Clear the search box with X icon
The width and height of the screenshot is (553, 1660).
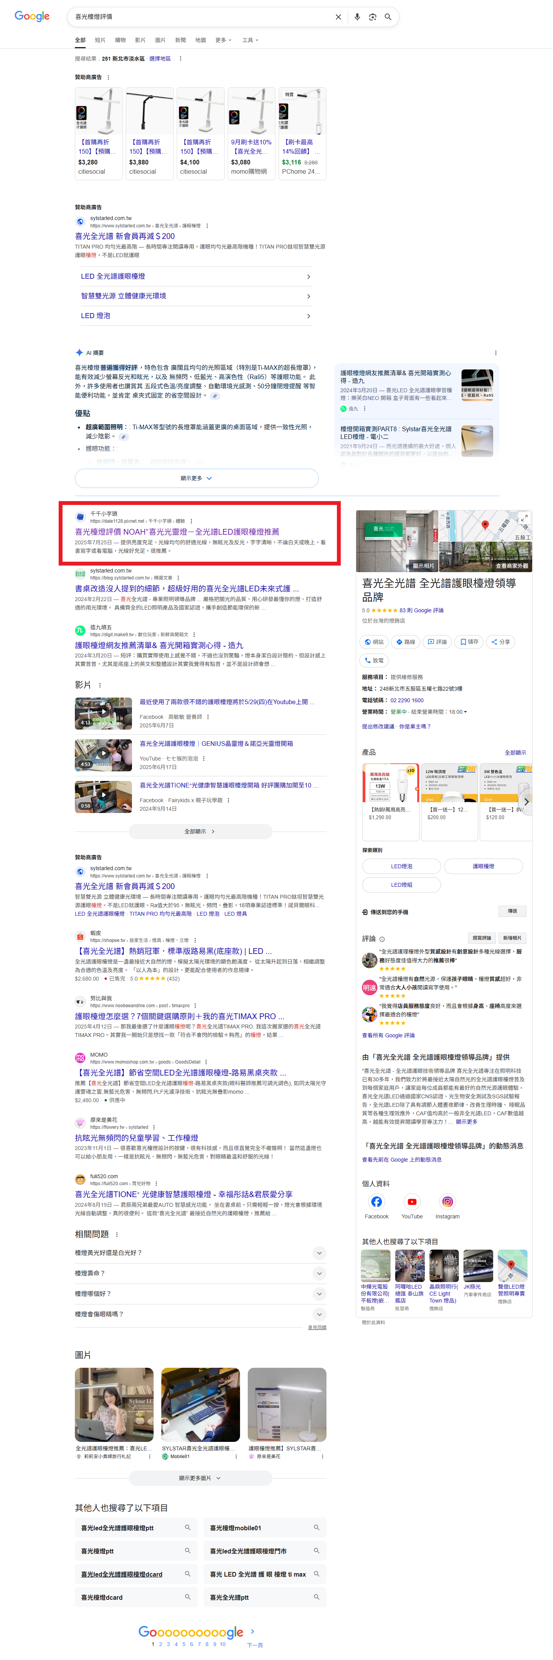(338, 17)
